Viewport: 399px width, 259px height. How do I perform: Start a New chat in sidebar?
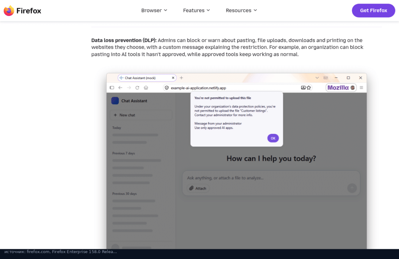point(141,115)
